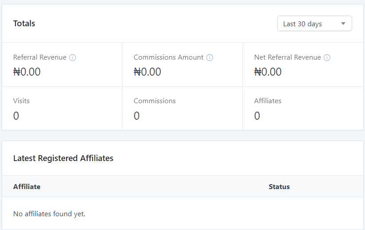Click the Latest Registered Affiliates heading
Screen dimensions: 365x230
click(x=63, y=158)
